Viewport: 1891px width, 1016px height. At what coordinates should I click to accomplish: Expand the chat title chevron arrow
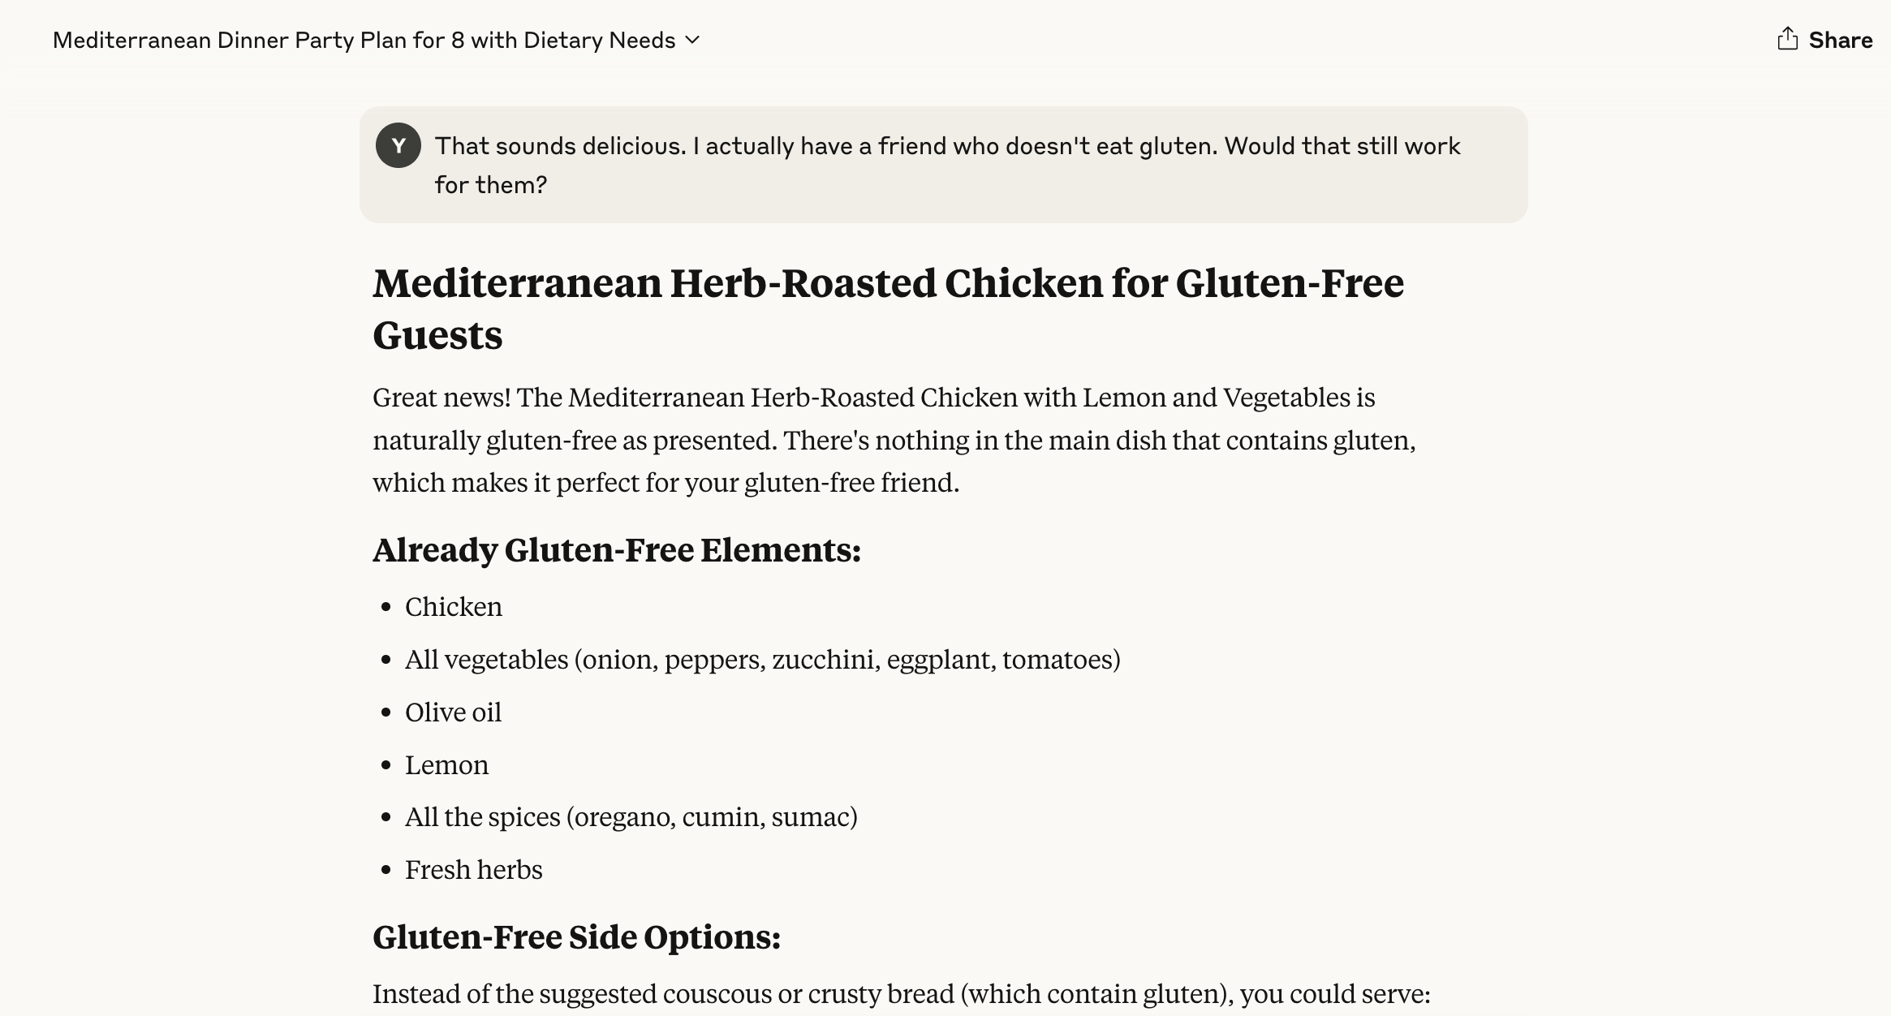tap(692, 40)
